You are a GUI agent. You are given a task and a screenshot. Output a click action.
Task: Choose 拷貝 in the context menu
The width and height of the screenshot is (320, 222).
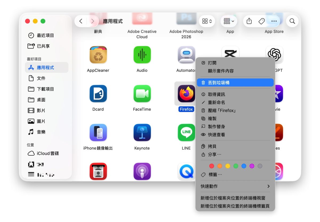pyautogui.click(x=235, y=146)
